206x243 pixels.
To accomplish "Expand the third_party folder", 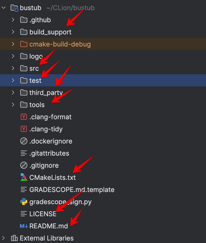I will click(13, 92).
